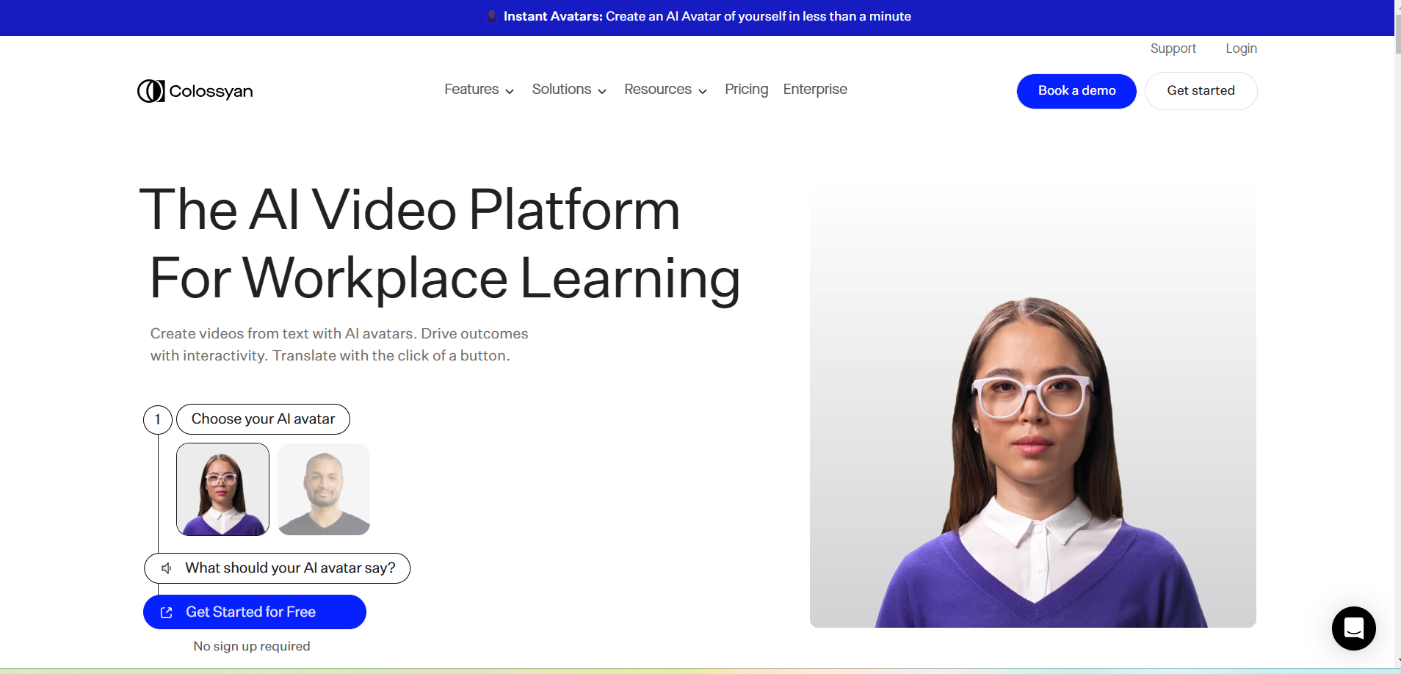This screenshot has height=674, width=1401.
Task: Click the Login link
Action: [x=1241, y=48]
